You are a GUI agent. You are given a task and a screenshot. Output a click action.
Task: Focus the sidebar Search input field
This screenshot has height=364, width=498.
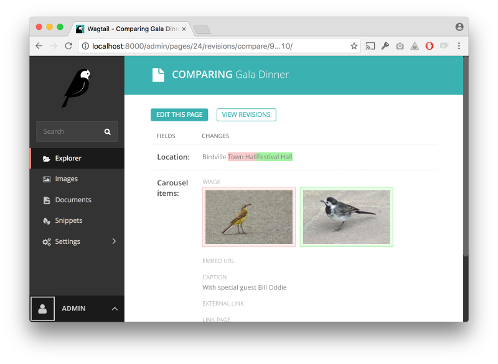tap(68, 132)
